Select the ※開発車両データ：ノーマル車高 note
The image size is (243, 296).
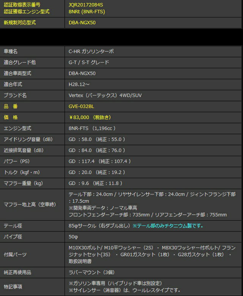(x=103, y=208)
